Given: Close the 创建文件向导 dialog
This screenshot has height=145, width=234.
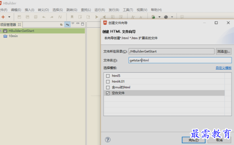Looking at the screenshot, I should tap(228, 23).
